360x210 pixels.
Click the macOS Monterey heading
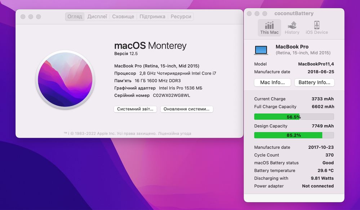pos(150,46)
